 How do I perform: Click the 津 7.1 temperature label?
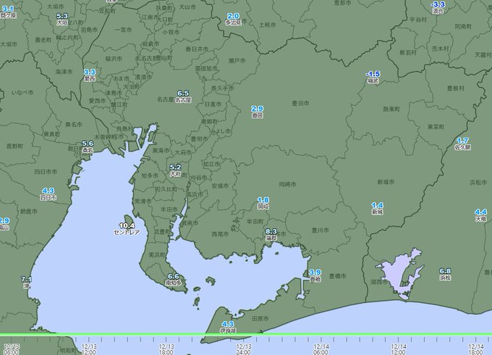[26, 279]
